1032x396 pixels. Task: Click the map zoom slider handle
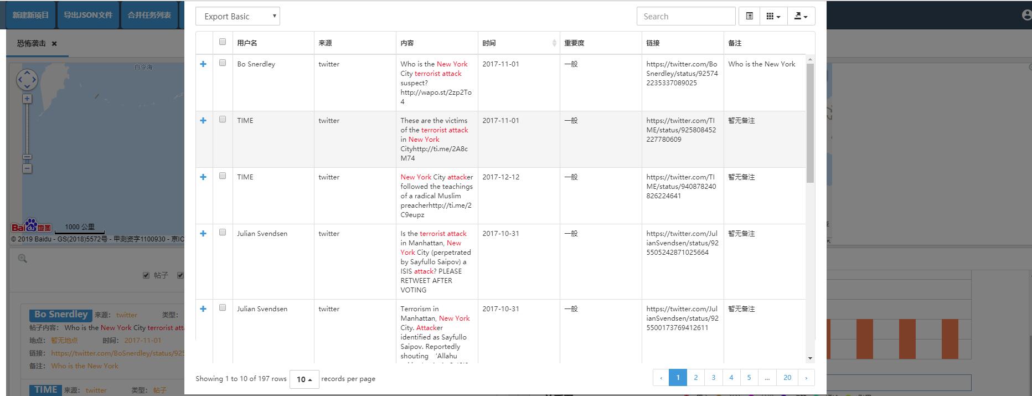point(27,157)
